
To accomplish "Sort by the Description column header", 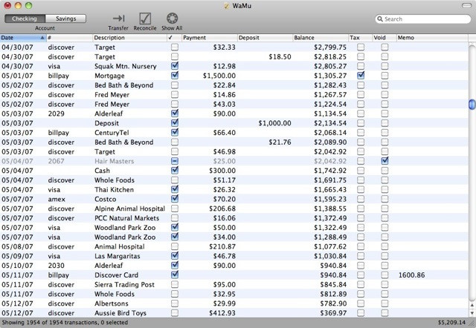I will point(129,38).
